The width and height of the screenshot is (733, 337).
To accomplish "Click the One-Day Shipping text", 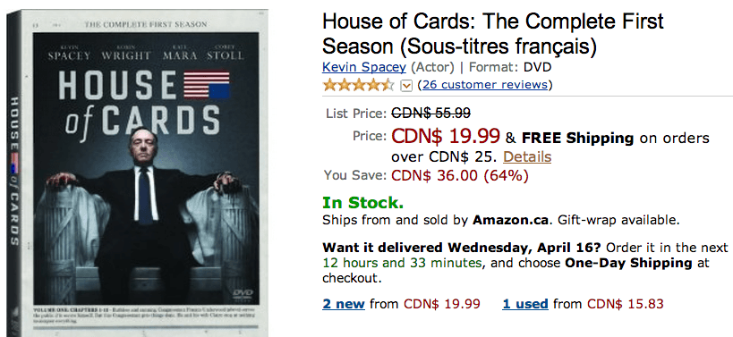I will coord(628,263).
